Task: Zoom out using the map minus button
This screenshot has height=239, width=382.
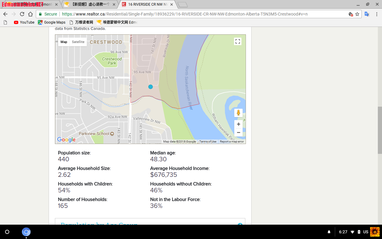Action: click(x=238, y=132)
